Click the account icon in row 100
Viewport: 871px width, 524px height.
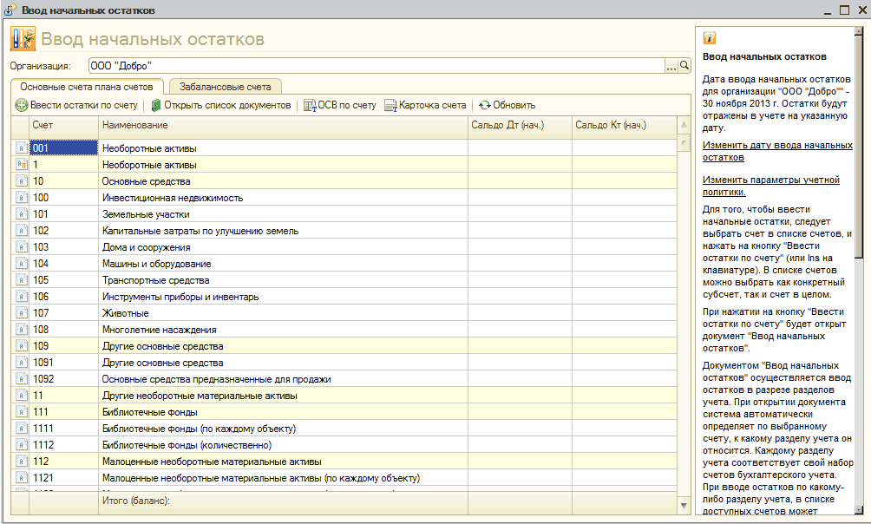click(x=21, y=197)
